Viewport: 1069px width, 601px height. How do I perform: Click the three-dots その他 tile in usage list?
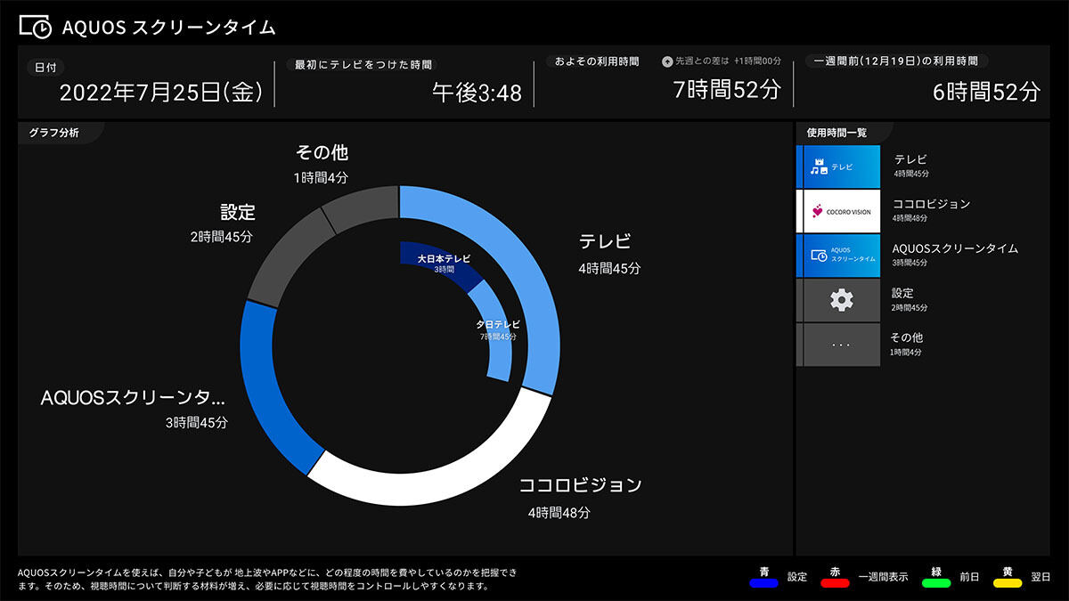coord(843,345)
